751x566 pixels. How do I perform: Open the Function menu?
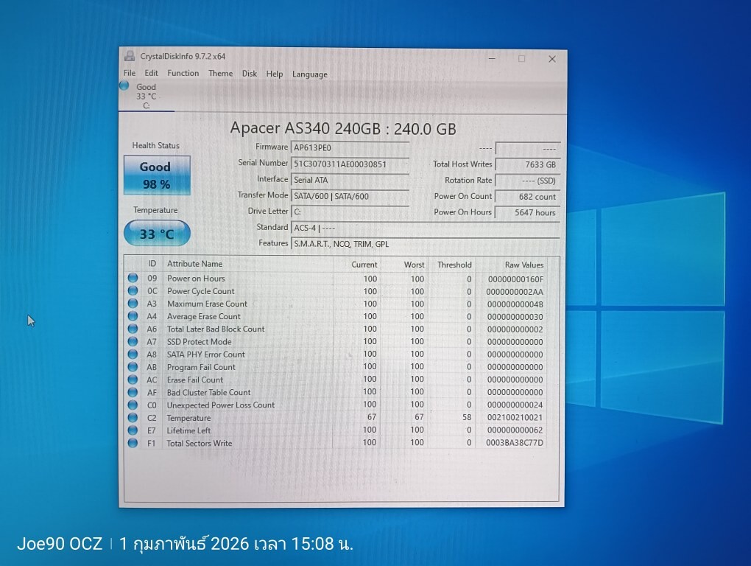(x=183, y=74)
